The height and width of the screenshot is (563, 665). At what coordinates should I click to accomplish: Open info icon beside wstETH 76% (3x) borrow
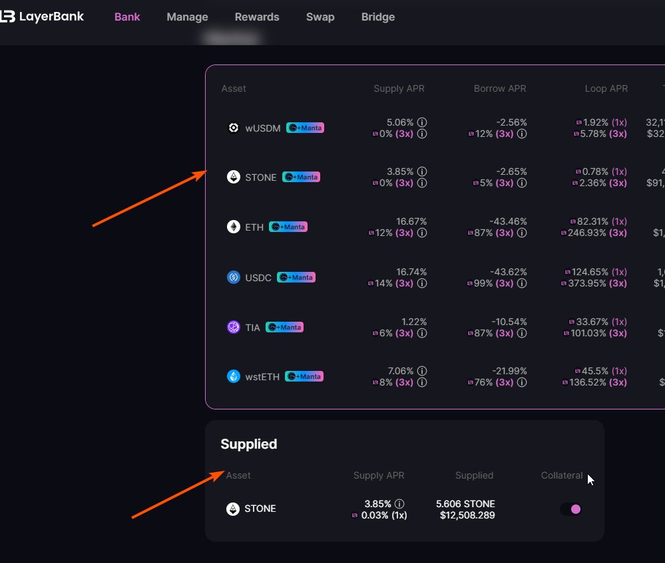(522, 383)
